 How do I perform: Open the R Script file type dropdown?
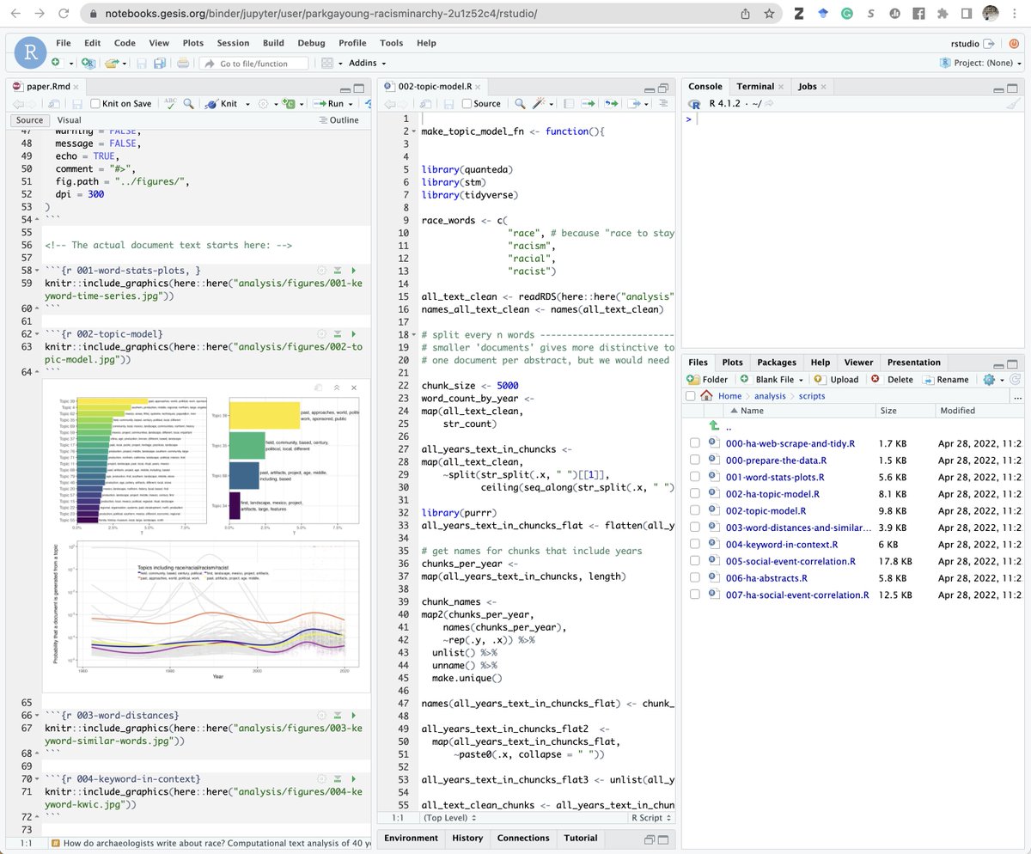tap(652, 819)
